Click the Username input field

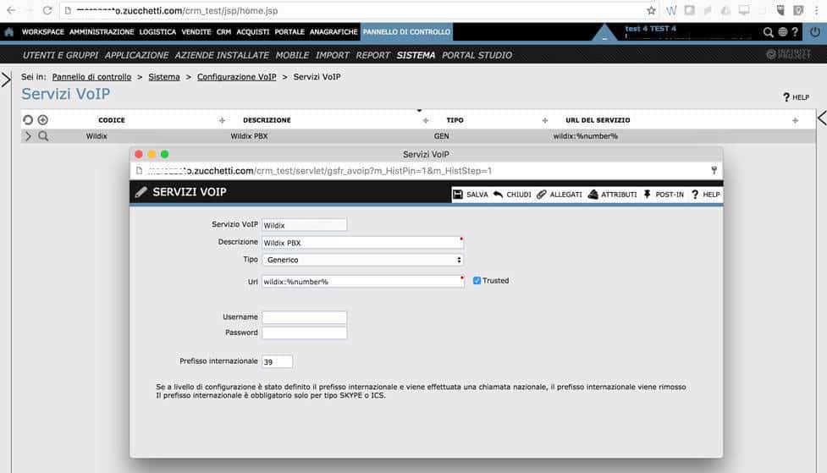(304, 317)
